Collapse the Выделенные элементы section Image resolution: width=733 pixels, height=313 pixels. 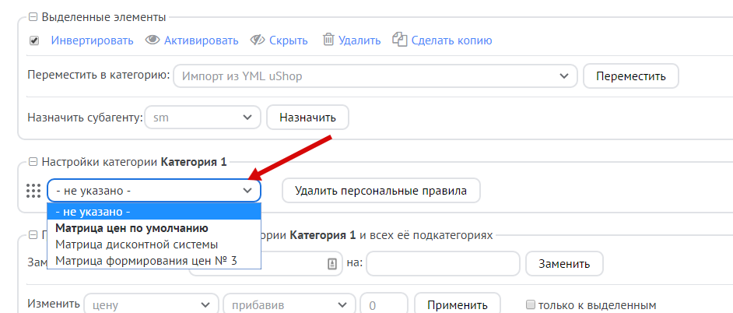32,17
